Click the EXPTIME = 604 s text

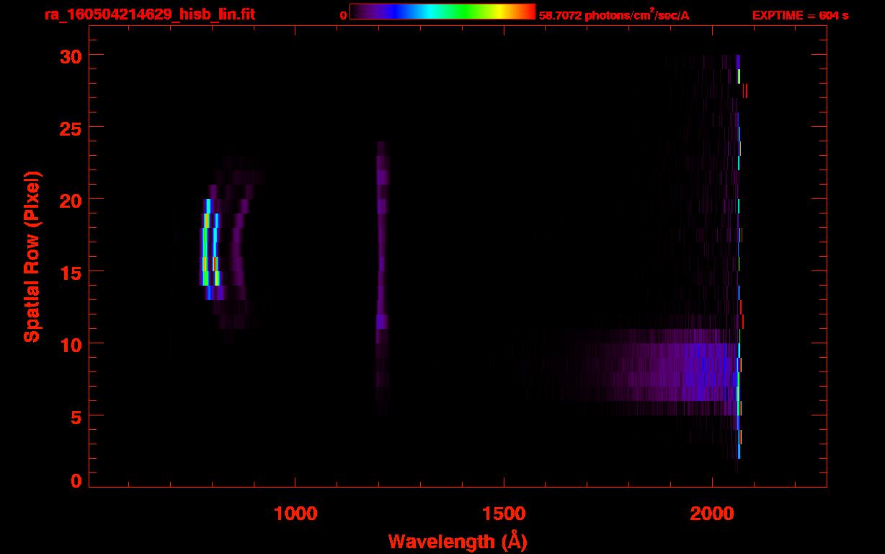(800, 15)
